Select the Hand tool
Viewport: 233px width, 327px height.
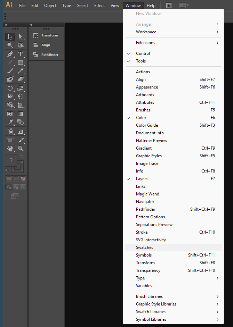[x=10, y=149]
